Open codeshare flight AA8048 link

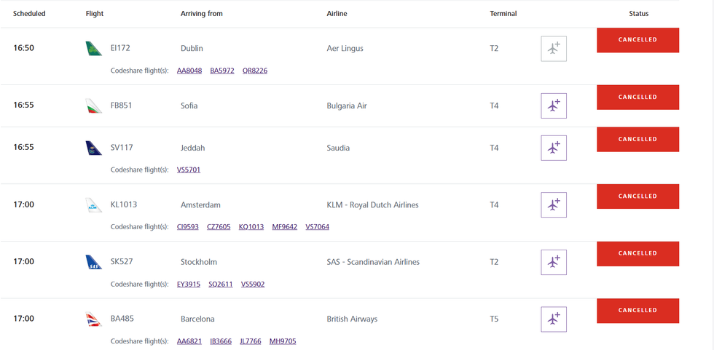[x=189, y=71]
